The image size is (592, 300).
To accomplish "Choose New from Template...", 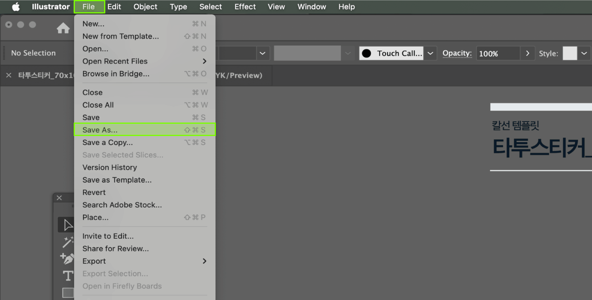I will [145, 36].
